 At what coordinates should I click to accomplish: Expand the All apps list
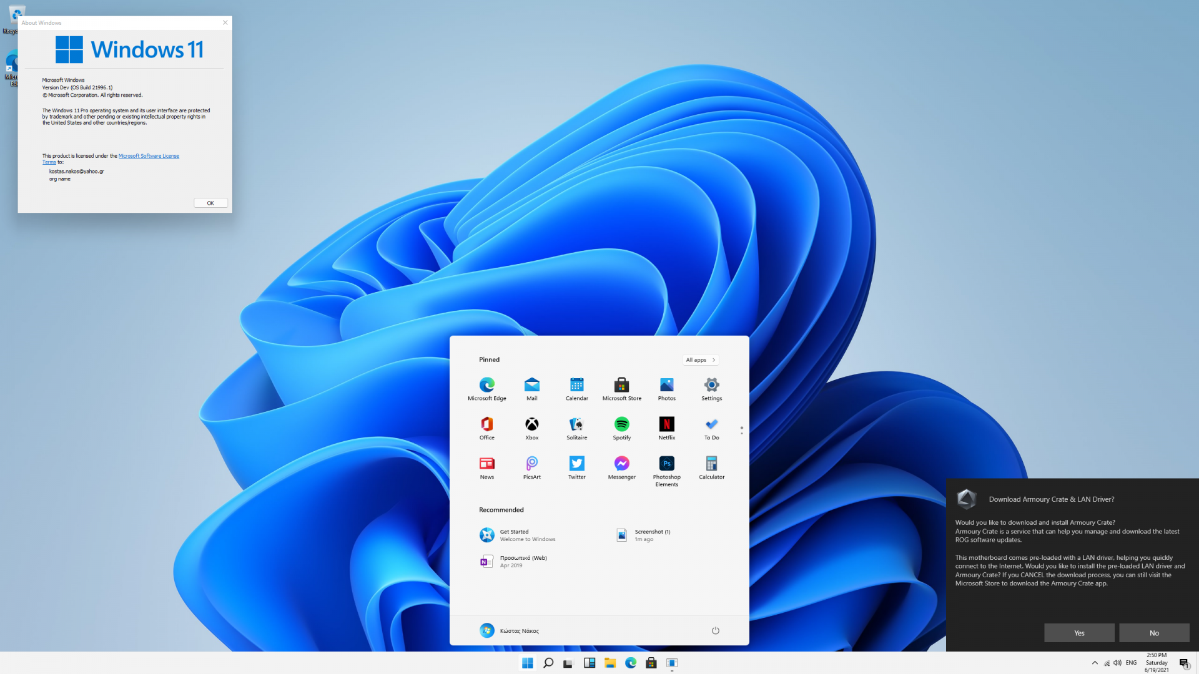(701, 360)
